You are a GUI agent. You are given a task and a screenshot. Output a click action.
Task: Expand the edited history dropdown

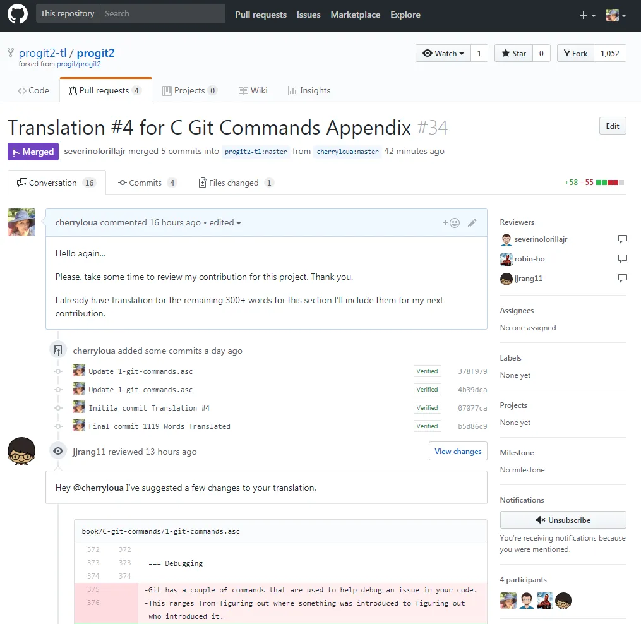[225, 222]
